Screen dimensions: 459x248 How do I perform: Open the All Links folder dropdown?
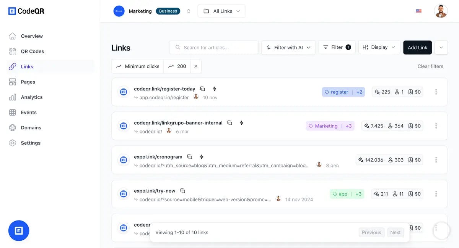[x=221, y=11]
